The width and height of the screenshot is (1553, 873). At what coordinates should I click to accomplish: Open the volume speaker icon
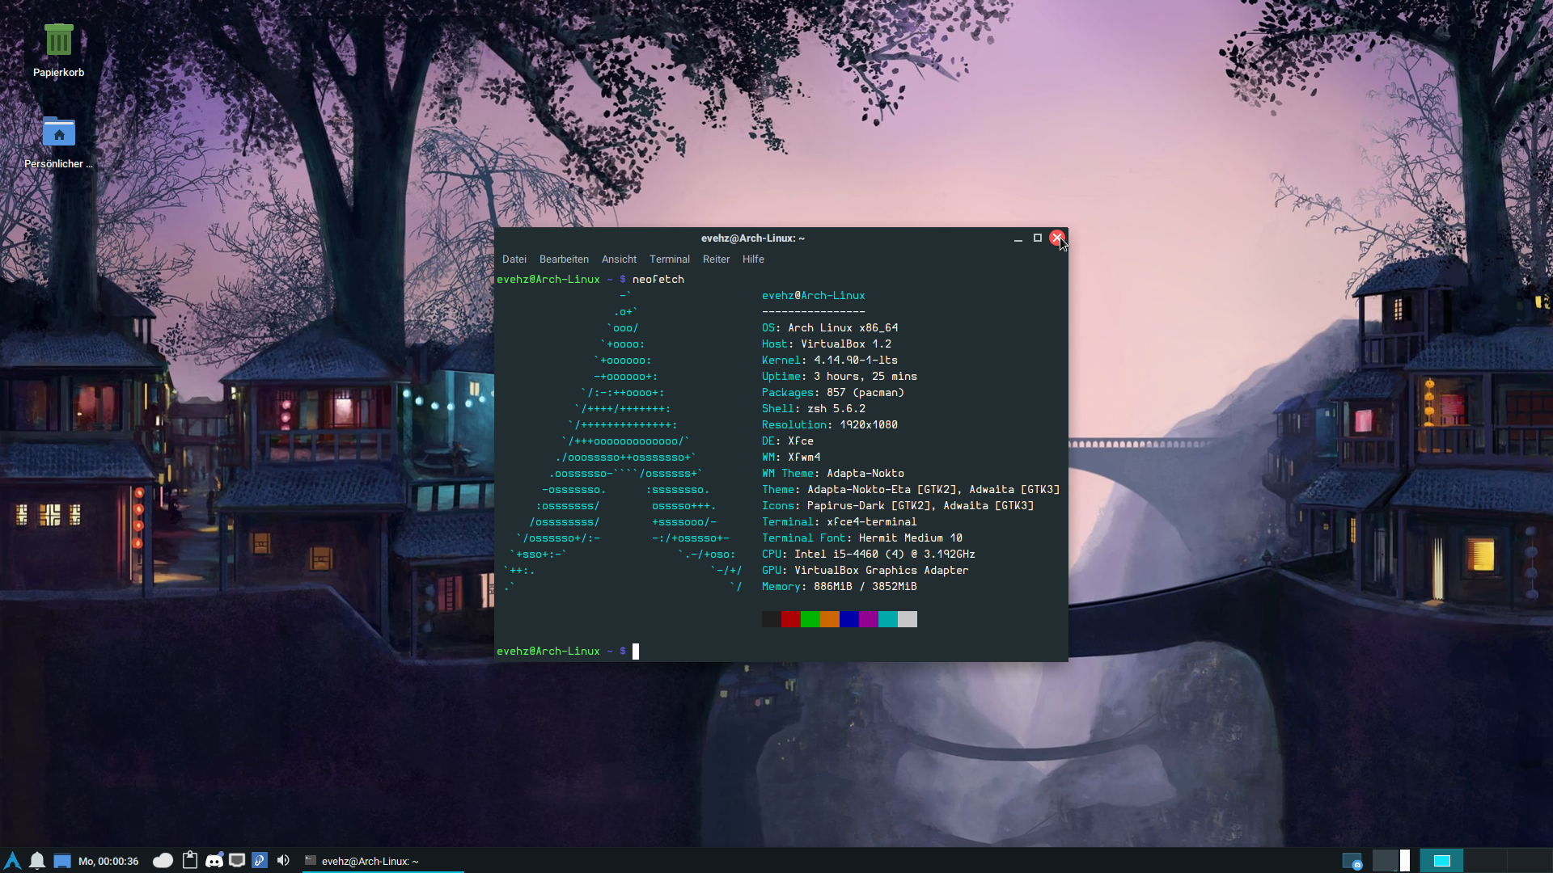pyautogui.click(x=283, y=860)
